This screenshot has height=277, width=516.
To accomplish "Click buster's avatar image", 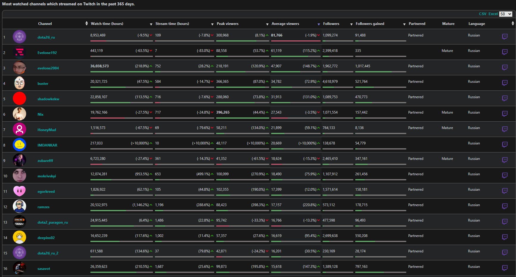I will [19, 83].
